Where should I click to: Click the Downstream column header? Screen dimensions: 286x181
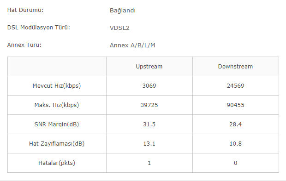(x=235, y=67)
